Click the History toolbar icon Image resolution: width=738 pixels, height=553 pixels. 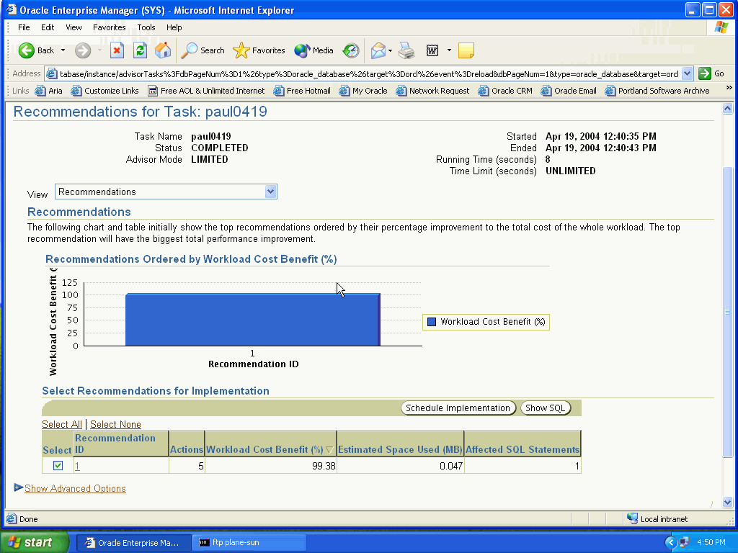click(351, 50)
